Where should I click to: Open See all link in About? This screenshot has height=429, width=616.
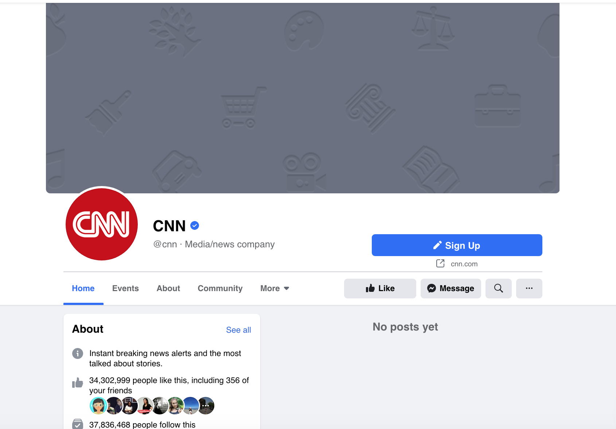[238, 330]
